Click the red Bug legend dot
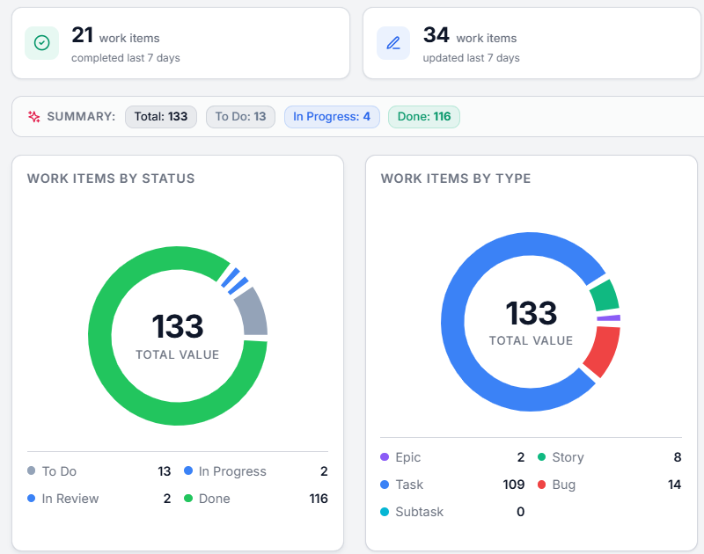Viewport: 704px width, 554px height. [x=541, y=484]
